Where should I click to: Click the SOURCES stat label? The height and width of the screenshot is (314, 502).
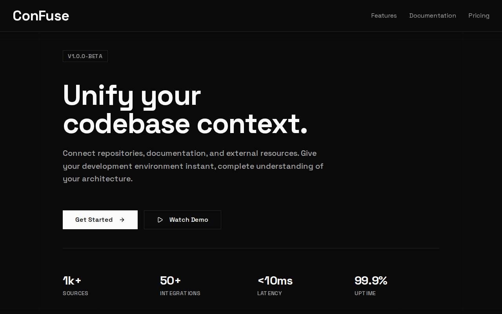tap(75, 293)
